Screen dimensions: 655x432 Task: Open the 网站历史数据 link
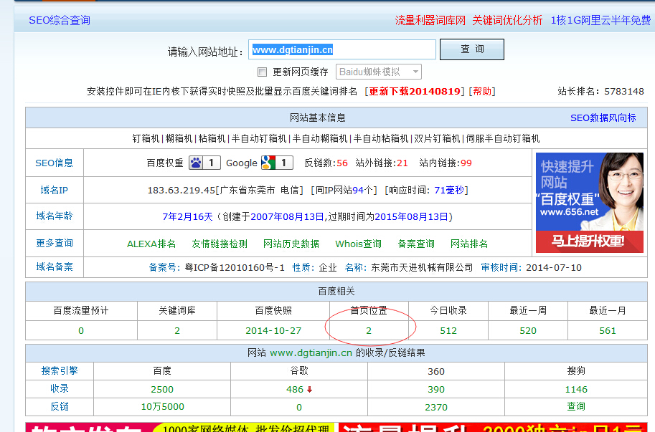291,244
